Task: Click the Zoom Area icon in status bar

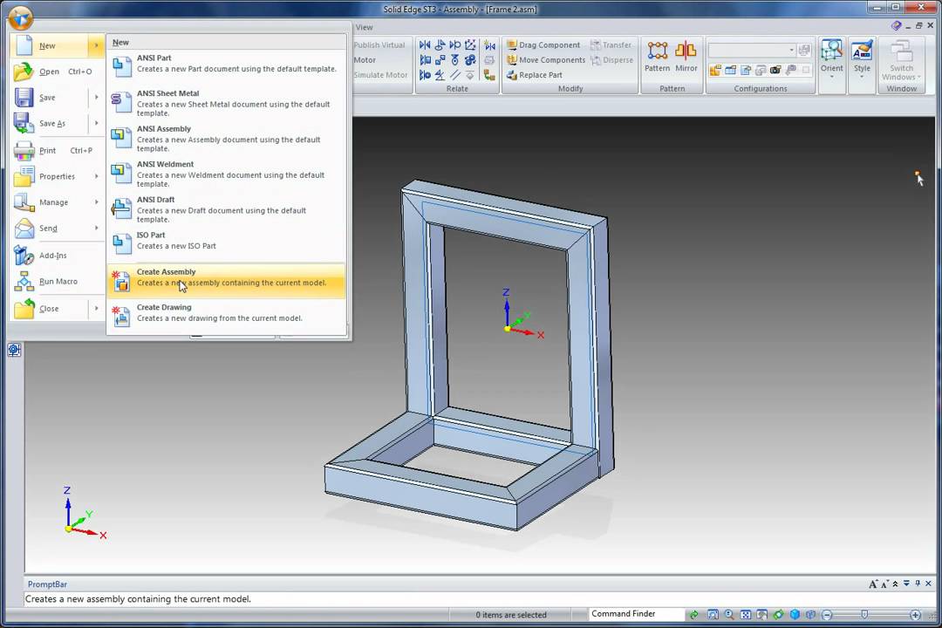Action: point(713,615)
